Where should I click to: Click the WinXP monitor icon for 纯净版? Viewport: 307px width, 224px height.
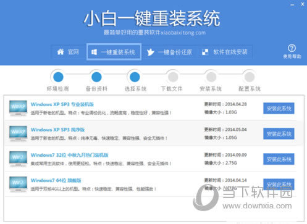(x=18, y=133)
